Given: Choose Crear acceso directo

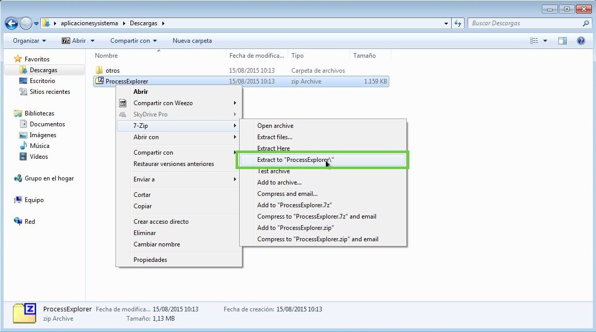Looking at the screenshot, I should 161,222.
